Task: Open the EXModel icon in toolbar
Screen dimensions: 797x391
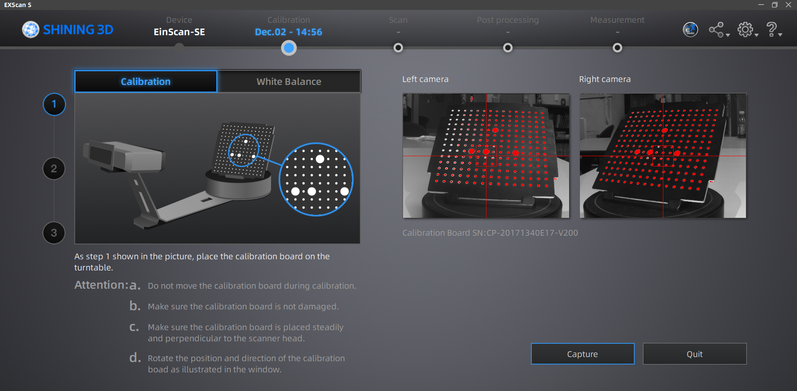Action: click(x=690, y=30)
